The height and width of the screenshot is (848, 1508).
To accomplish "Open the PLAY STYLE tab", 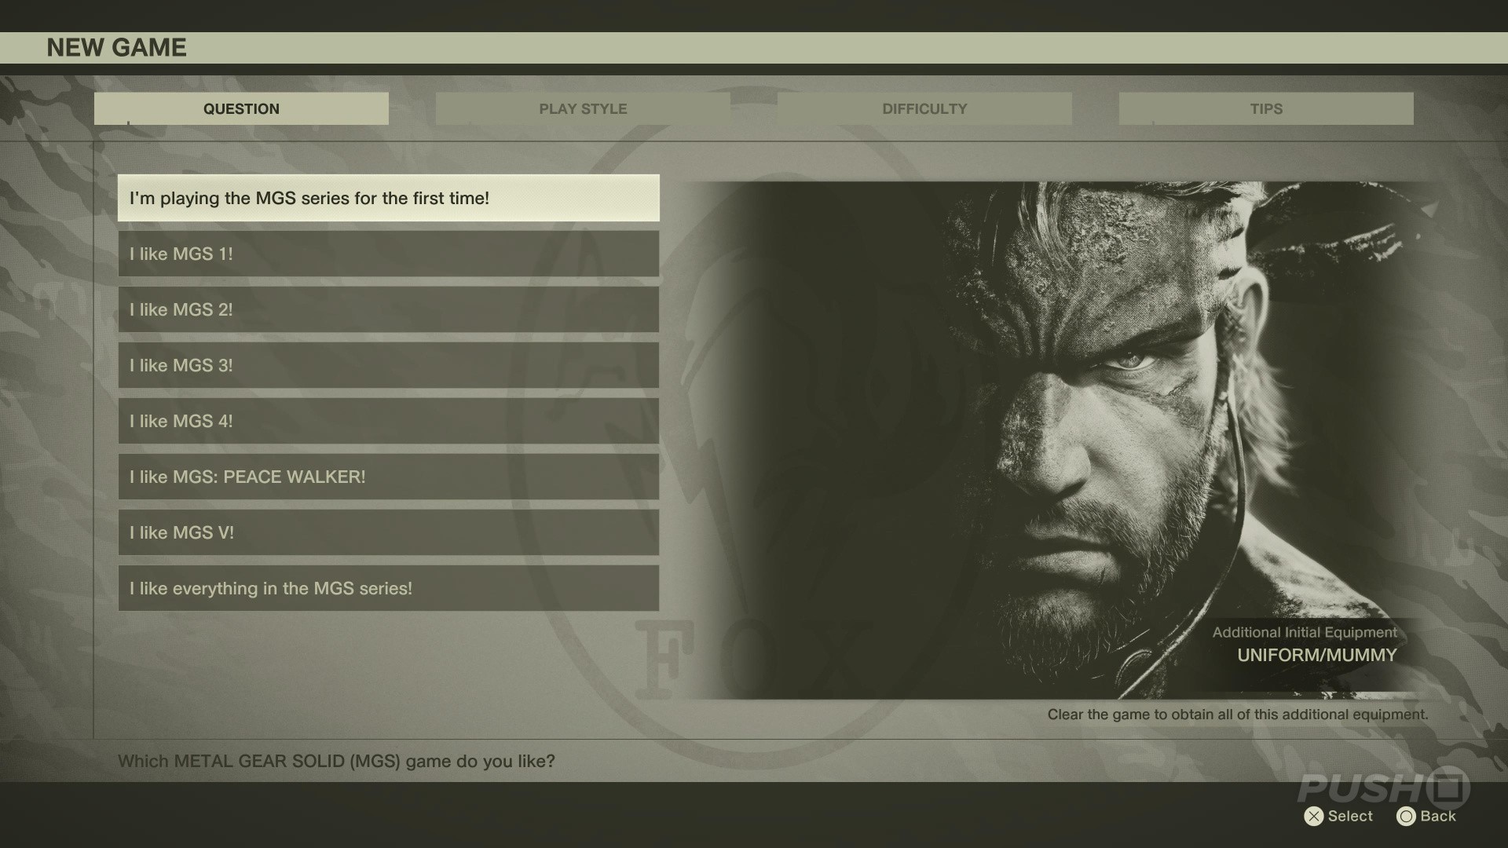I will pos(583,109).
